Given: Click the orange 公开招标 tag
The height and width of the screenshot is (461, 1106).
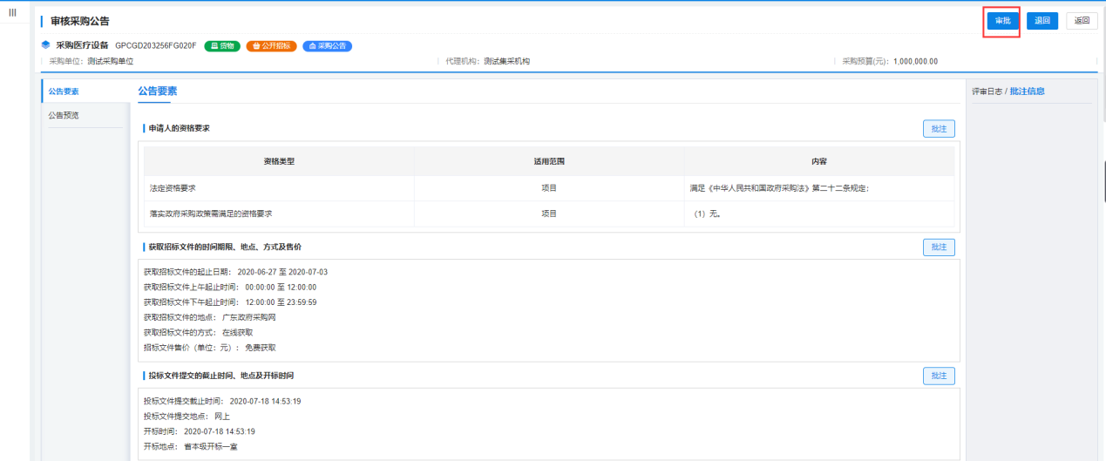Looking at the screenshot, I should [x=271, y=45].
